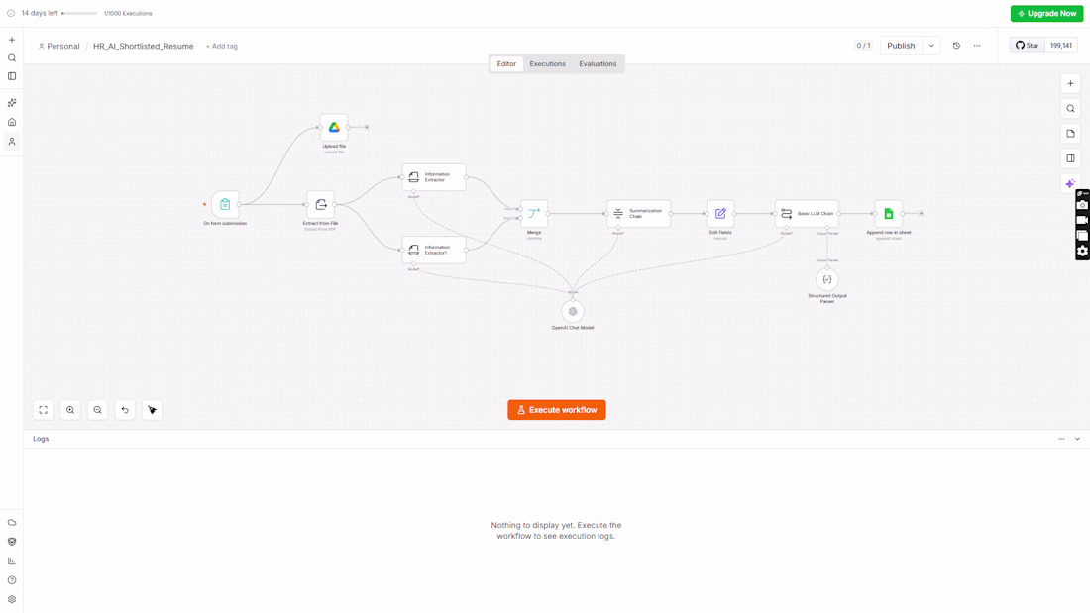Click the 199,141 star count
The width and height of the screenshot is (1090, 613).
coord(1061,46)
